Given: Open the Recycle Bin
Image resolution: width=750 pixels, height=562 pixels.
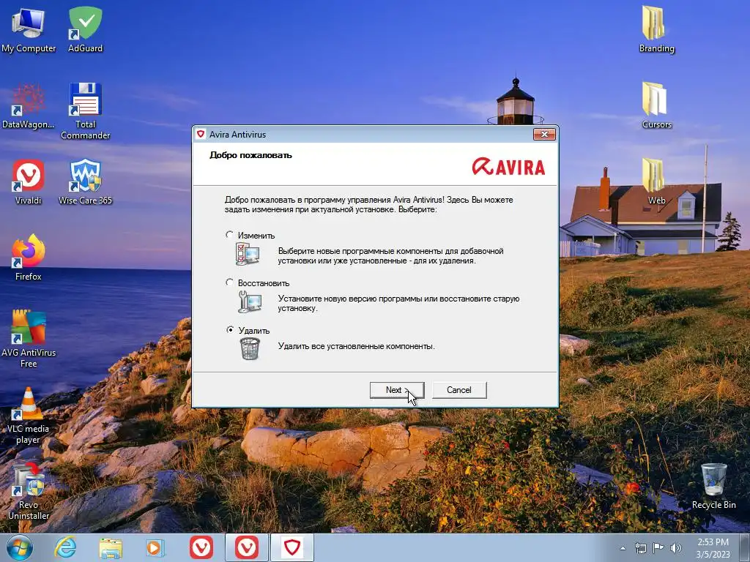Looking at the screenshot, I should [x=713, y=487].
